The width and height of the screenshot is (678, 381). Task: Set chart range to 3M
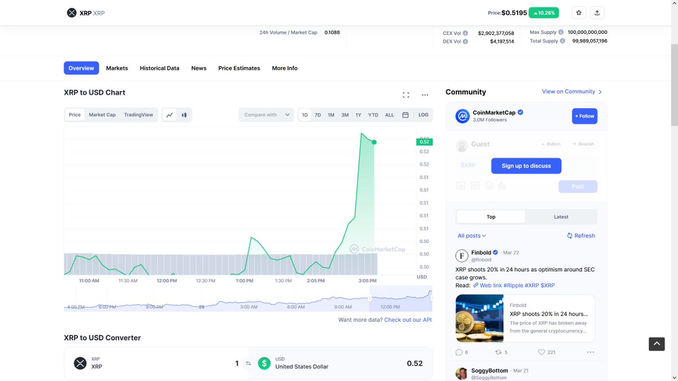[x=345, y=115]
